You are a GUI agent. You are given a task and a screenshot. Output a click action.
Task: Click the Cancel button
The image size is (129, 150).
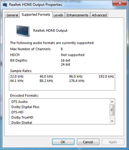tap(88, 142)
